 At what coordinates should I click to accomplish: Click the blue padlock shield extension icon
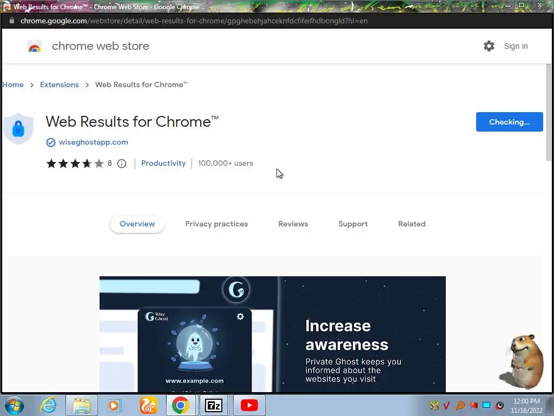(x=18, y=128)
